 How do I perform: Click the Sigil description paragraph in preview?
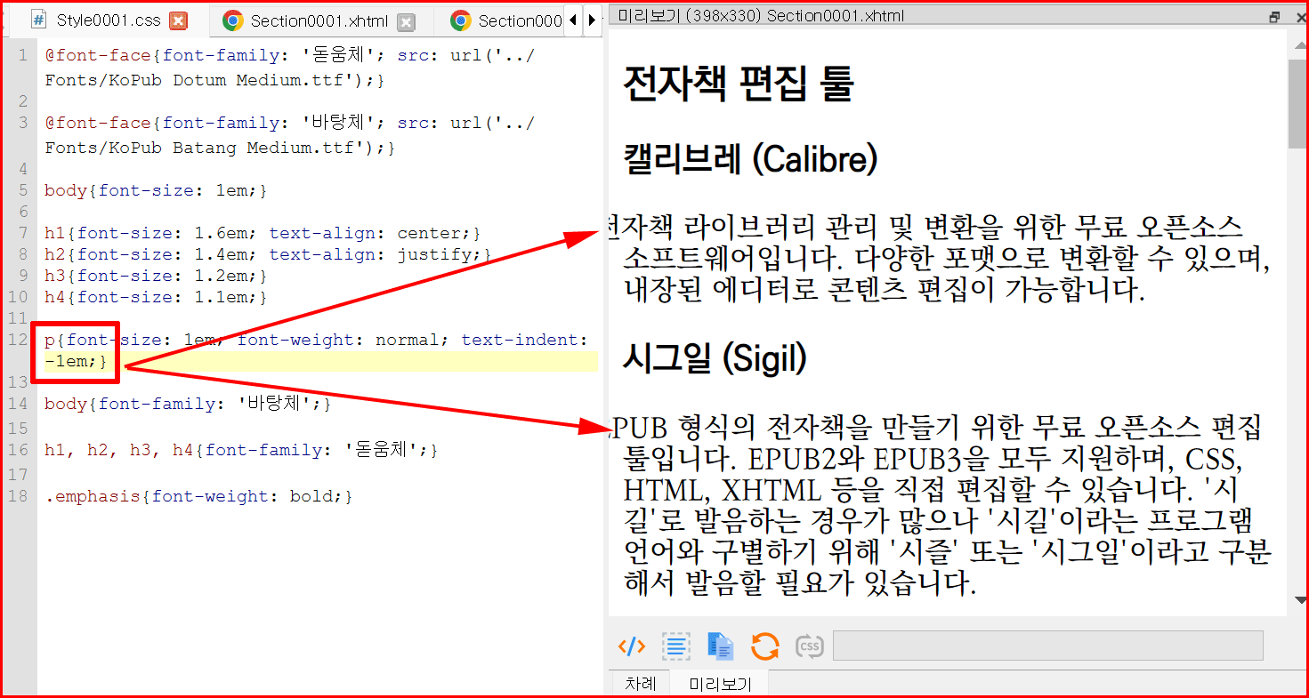pyautogui.click(x=941, y=503)
